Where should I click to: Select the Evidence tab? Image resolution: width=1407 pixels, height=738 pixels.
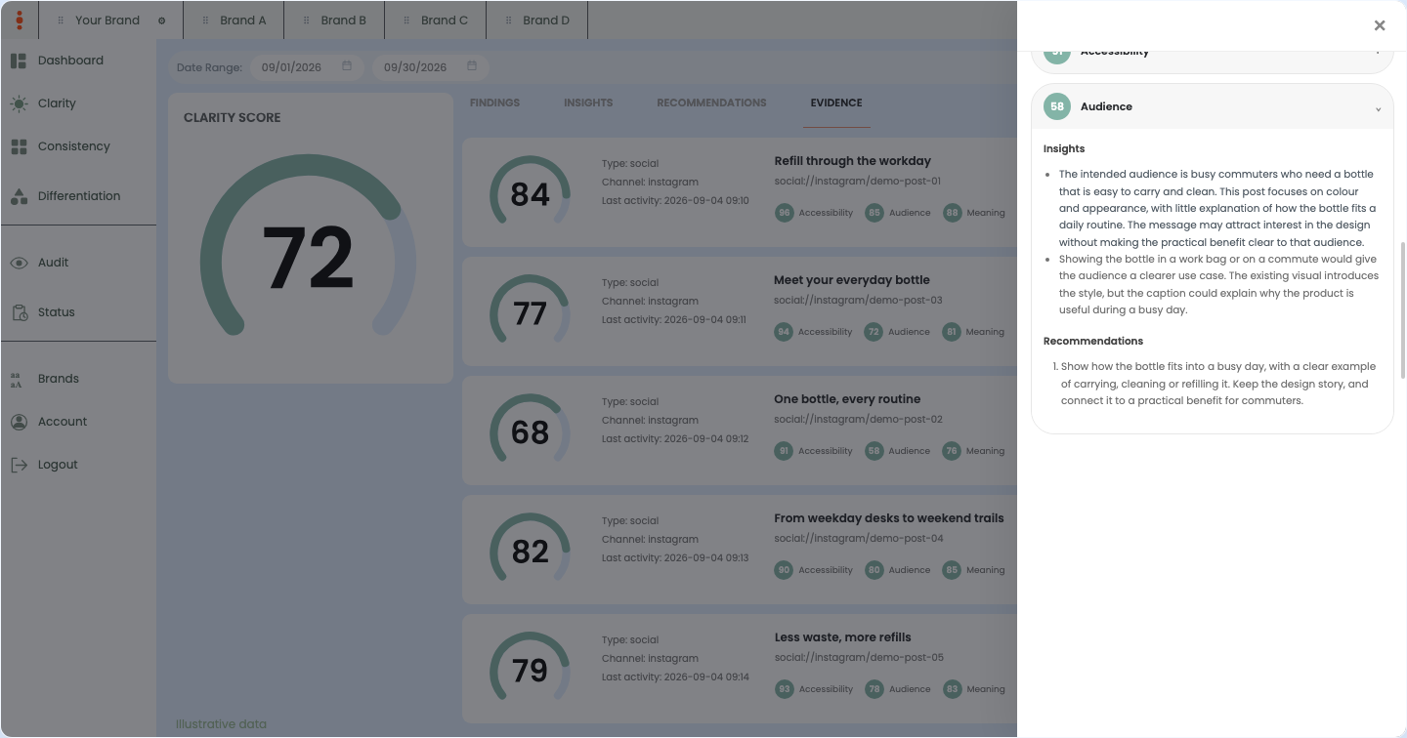coord(836,102)
